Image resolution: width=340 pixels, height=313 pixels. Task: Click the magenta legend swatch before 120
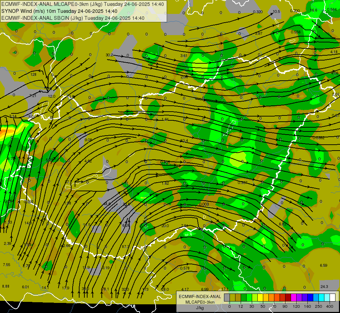click(x=294, y=297)
